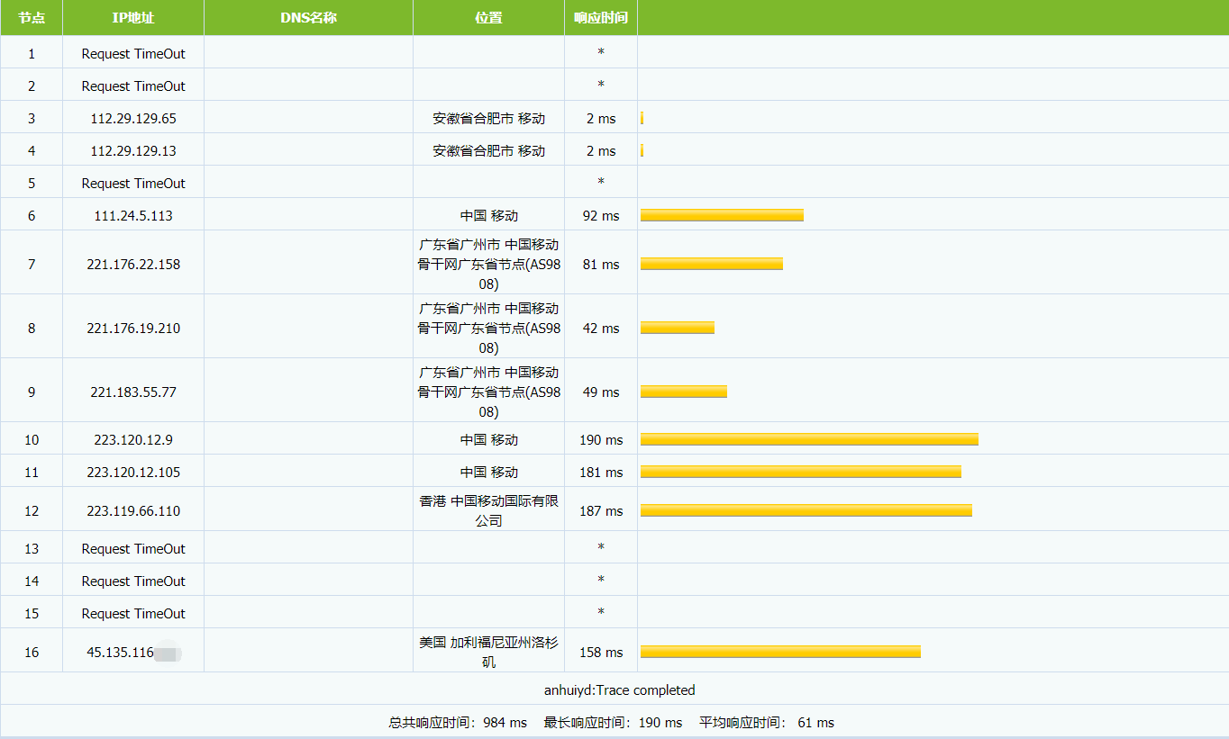Click IP address 223.119.66.110
Screen dimensions: 1229x739
[133, 511]
